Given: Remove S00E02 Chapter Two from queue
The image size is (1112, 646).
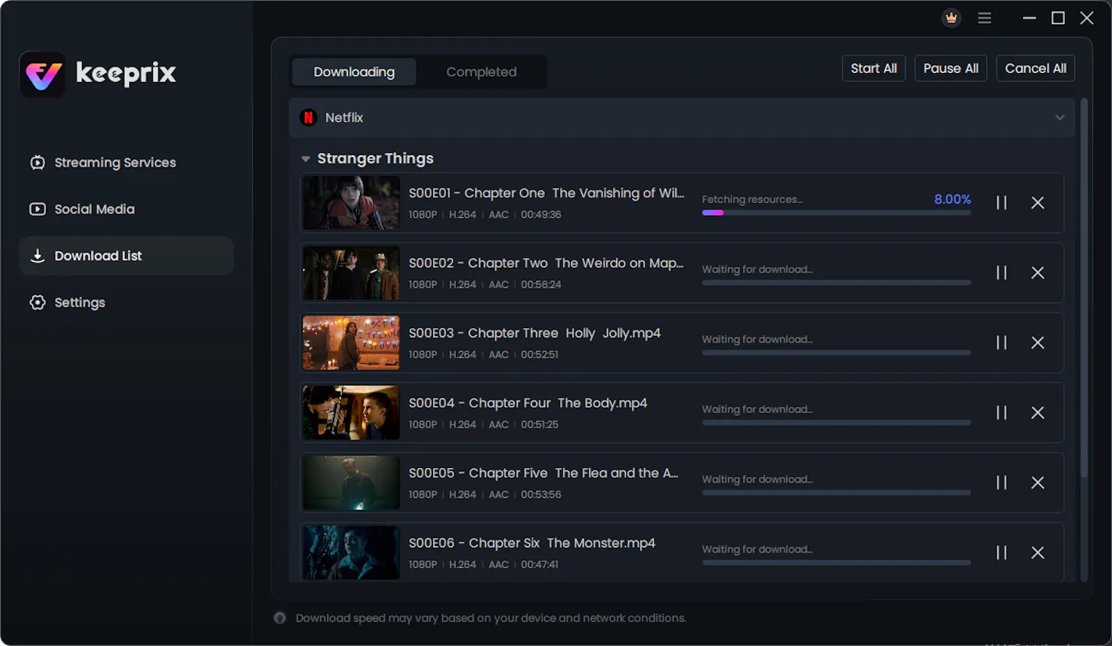Looking at the screenshot, I should point(1038,273).
